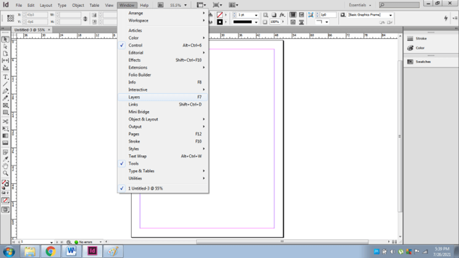This screenshot has width=459, height=258.
Task: Open the Stroke panel icon
Action: point(410,39)
